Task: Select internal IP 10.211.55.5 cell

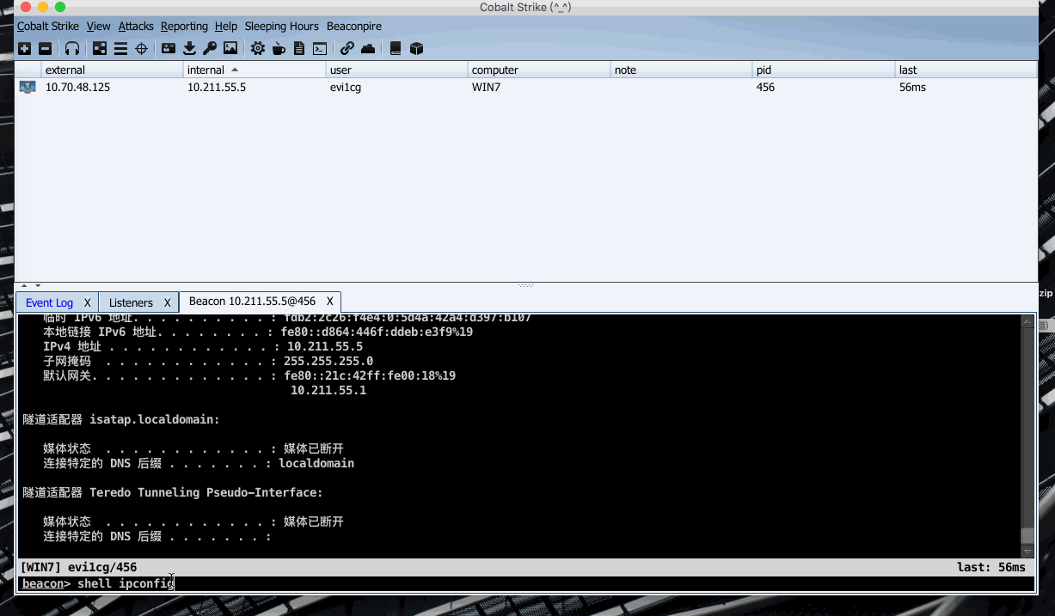Action: [x=255, y=87]
